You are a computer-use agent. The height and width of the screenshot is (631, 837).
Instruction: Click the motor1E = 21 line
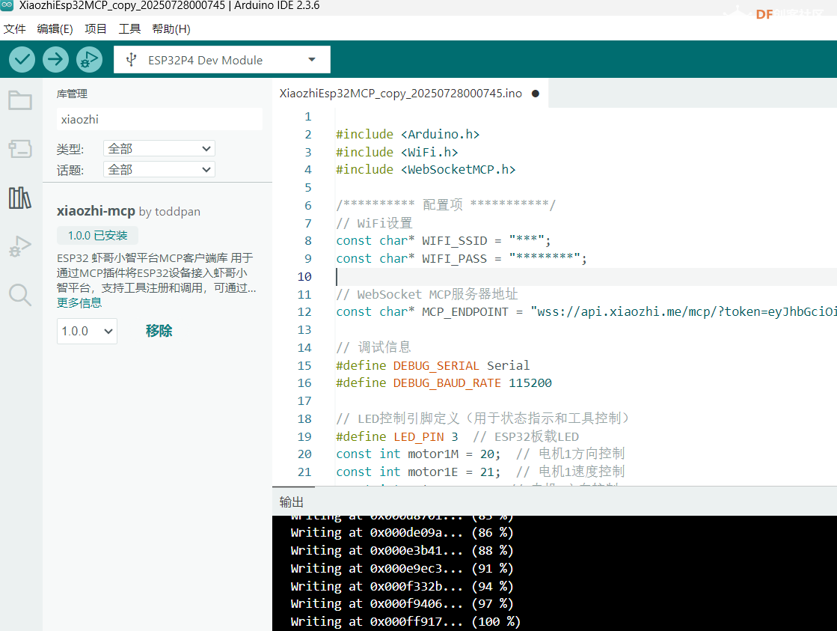(480, 472)
